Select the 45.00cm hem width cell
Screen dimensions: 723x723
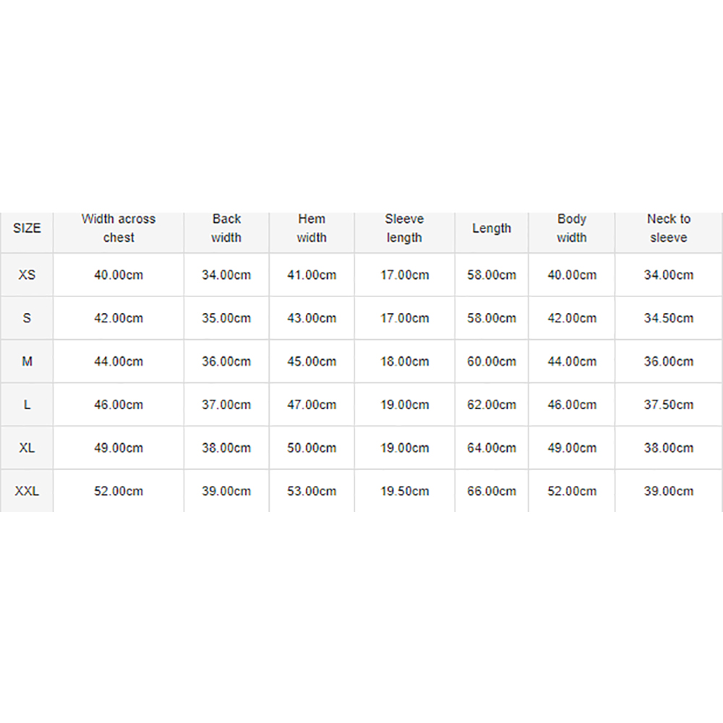pos(312,361)
